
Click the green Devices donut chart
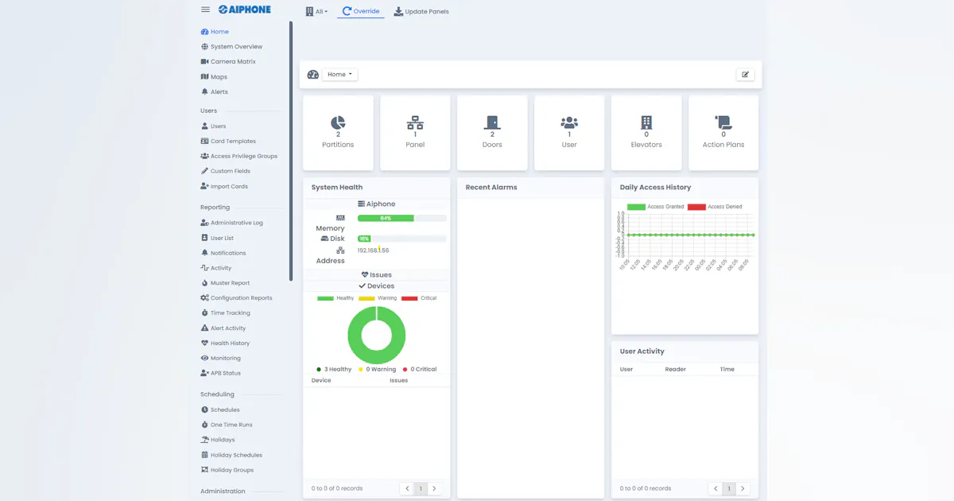pyautogui.click(x=377, y=336)
